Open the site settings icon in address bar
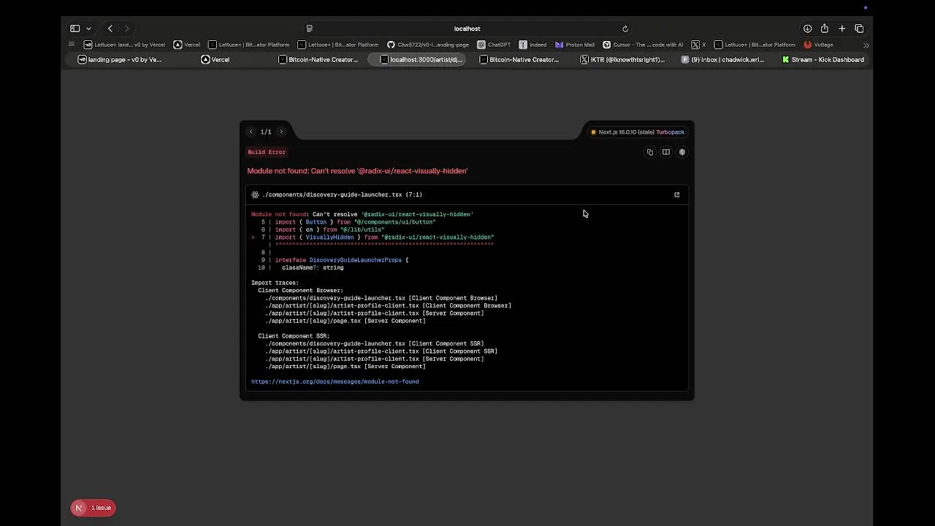This screenshot has height=526, width=935. point(309,28)
